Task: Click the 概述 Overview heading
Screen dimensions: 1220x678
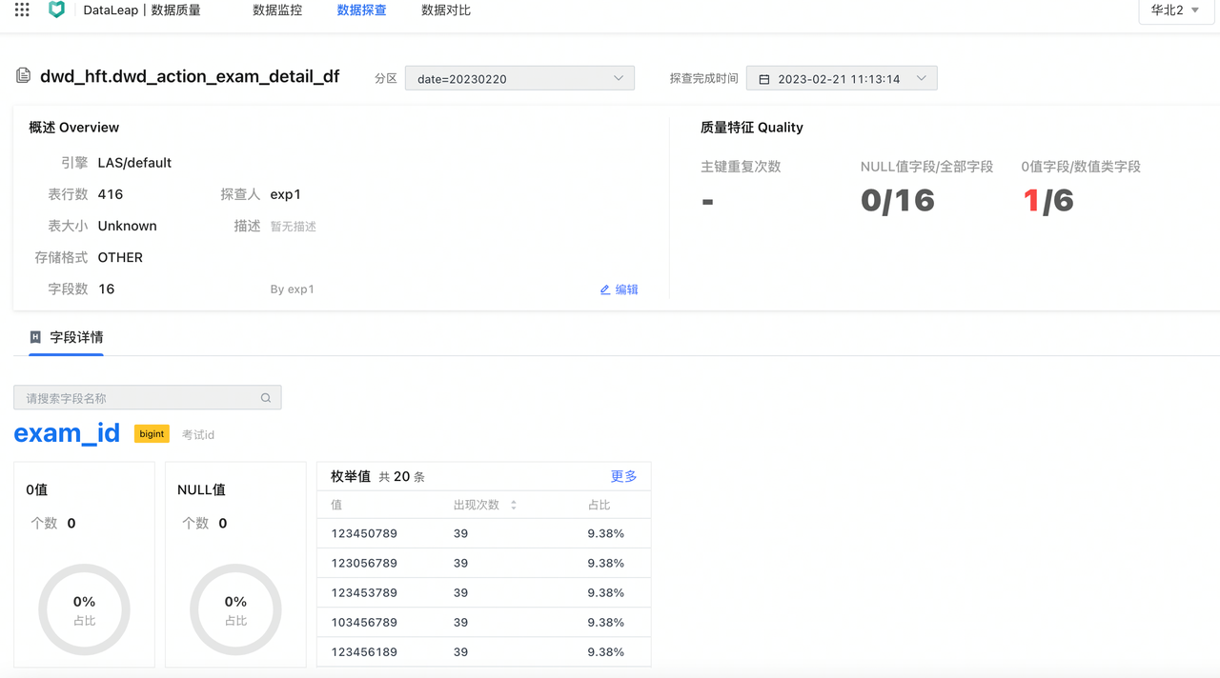Action: (x=74, y=128)
